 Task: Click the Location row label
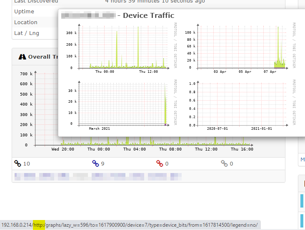(26, 22)
